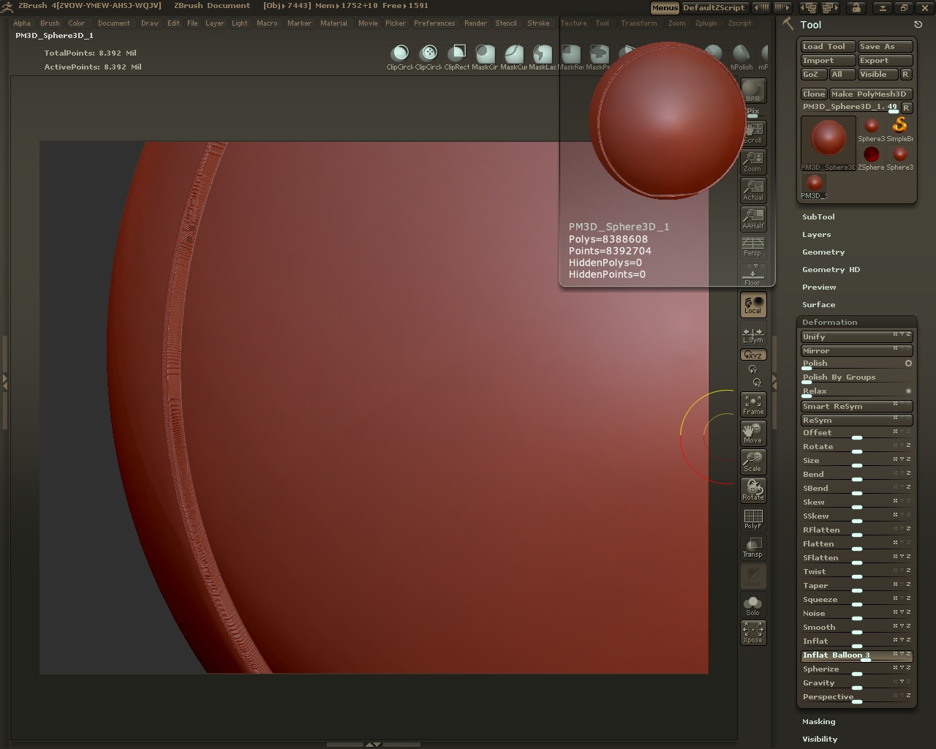Toggle PolyF polyframe display
This screenshot has width=936, height=749.
752,519
